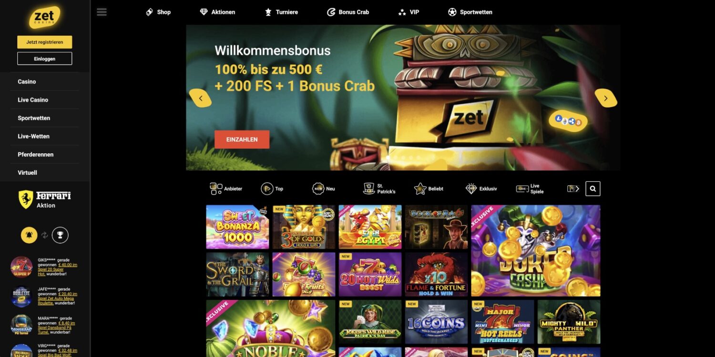Open Bonus Crab in top navigation

pos(348,12)
